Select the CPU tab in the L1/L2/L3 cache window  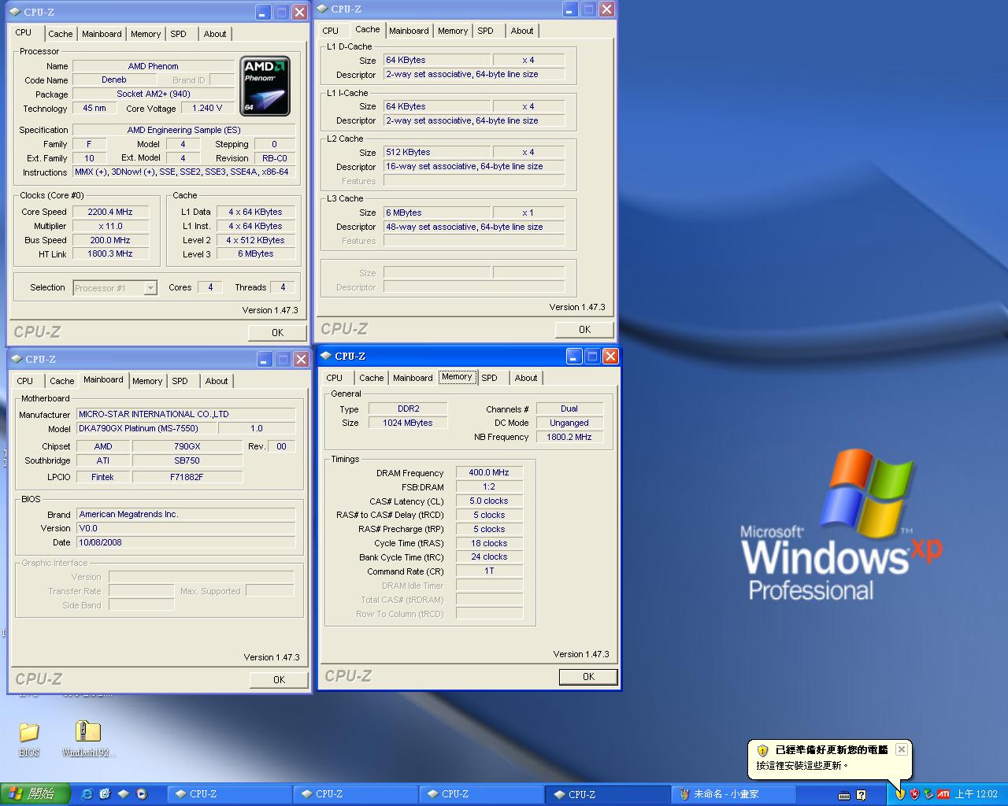[x=331, y=31]
